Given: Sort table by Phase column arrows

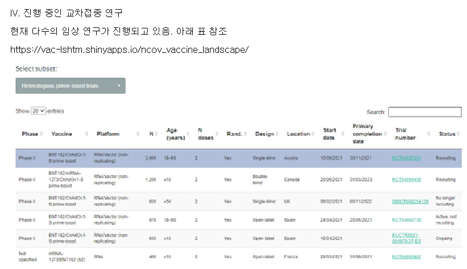Looking at the screenshot, I should pos(42,134).
